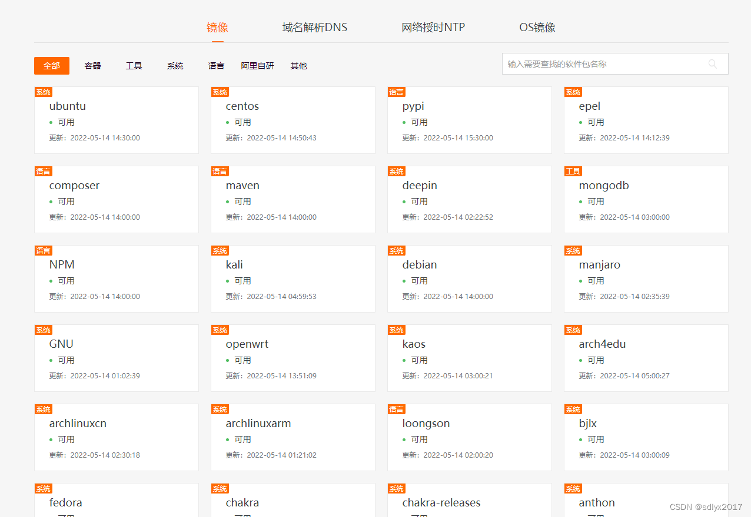The height and width of the screenshot is (517, 751).
Task: Click the 可用 status on kaos card
Action: click(419, 360)
